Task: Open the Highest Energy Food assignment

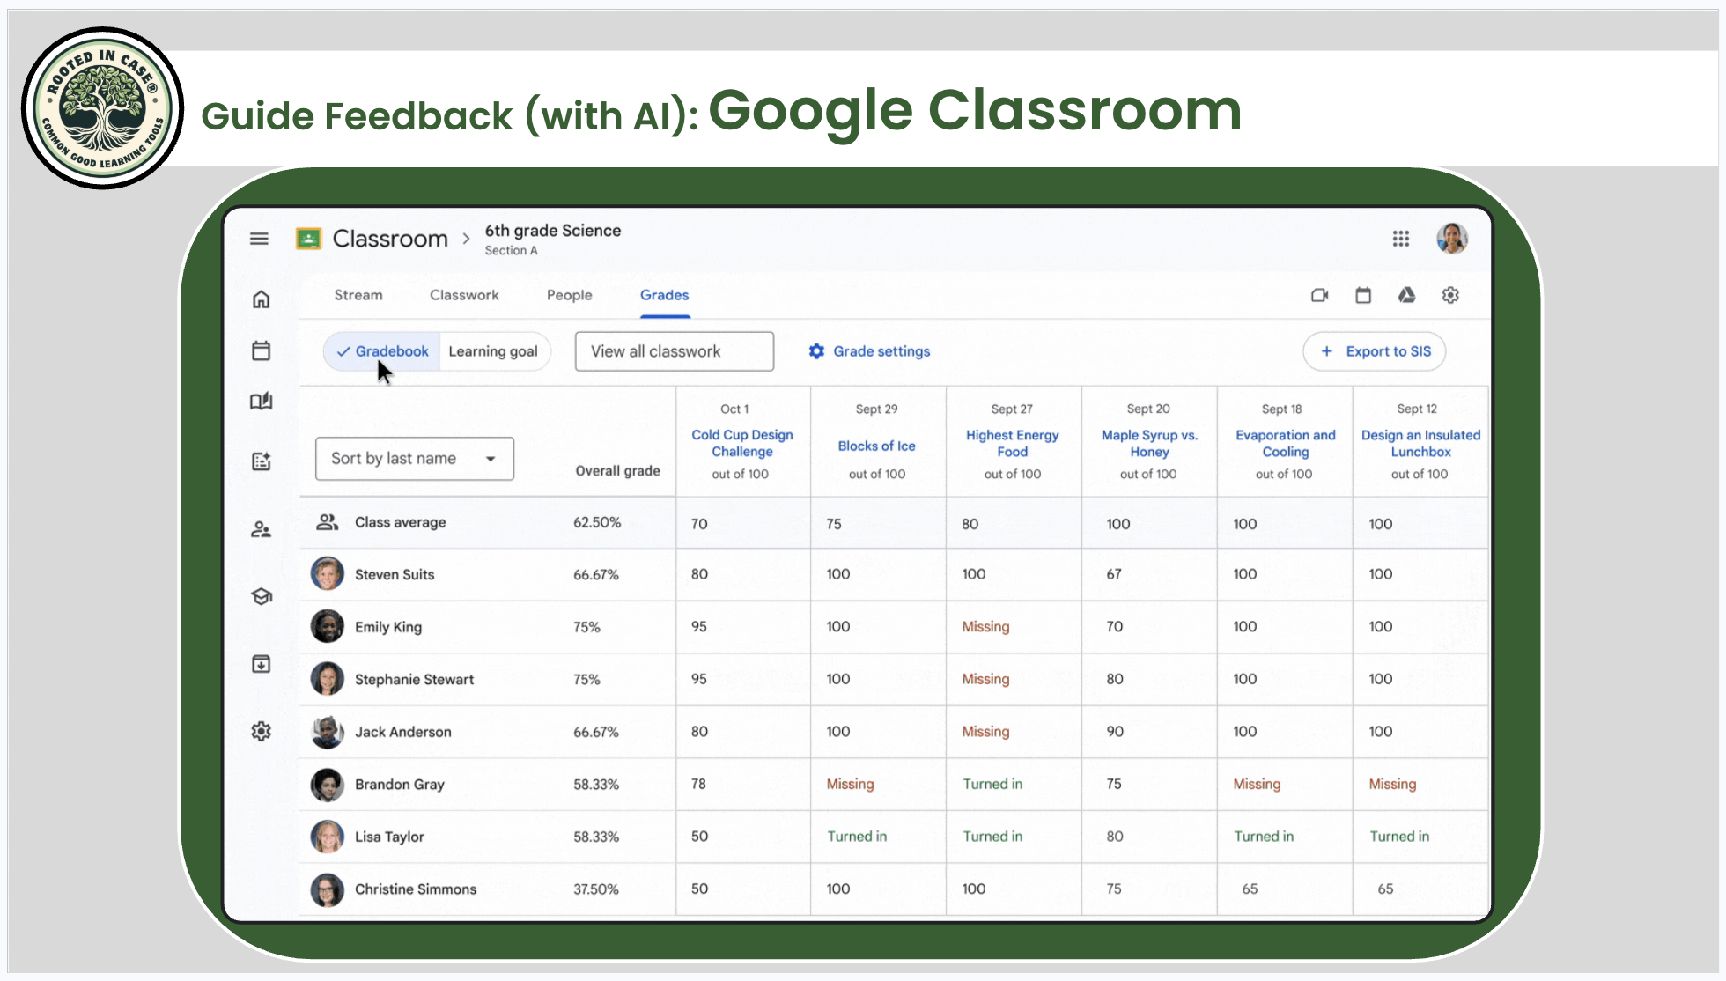Action: pyautogui.click(x=1013, y=443)
